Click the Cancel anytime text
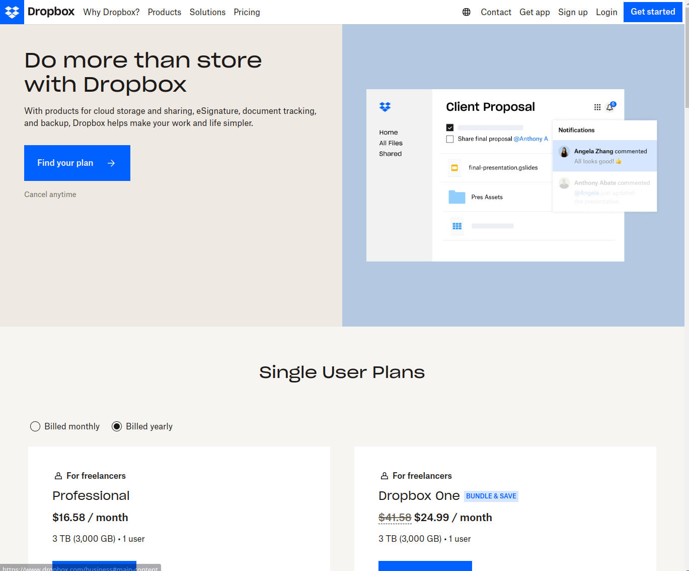 [x=50, y=195]
